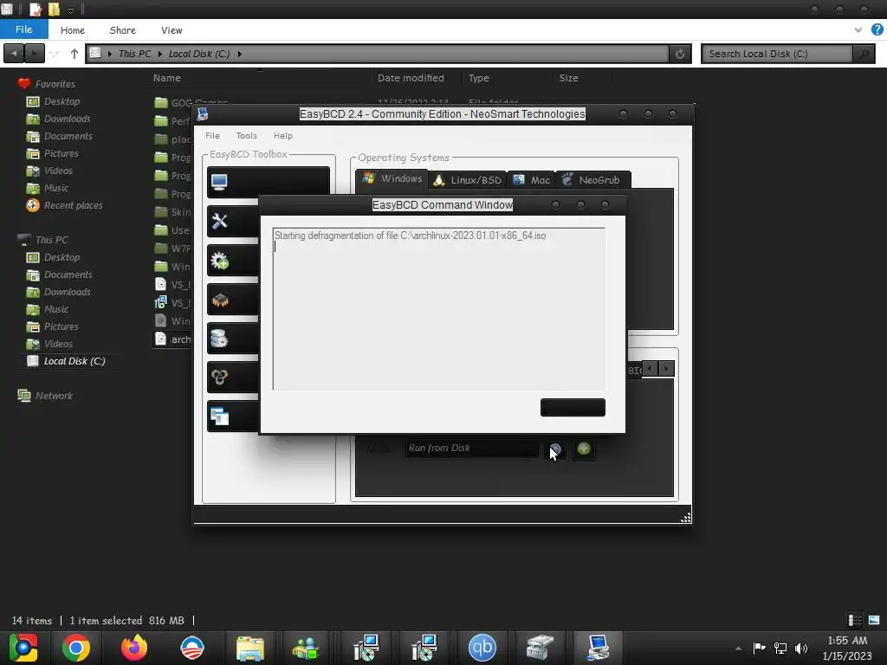The width and height of the screenshot is (887, 665).
Task: Click inside Command Window output text area
Action: point(439,309)
